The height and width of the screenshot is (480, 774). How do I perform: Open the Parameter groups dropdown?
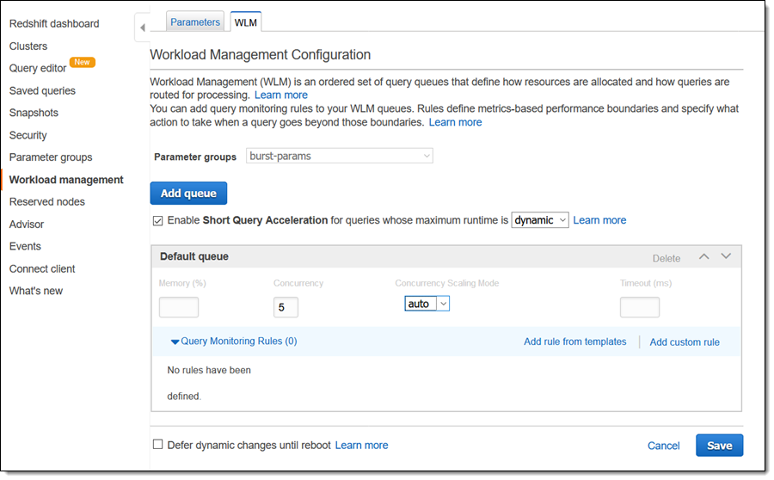coord(340,157)
